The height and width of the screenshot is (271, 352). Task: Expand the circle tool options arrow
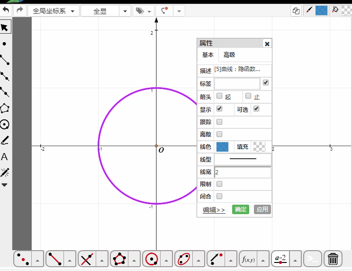click(166, 261)
